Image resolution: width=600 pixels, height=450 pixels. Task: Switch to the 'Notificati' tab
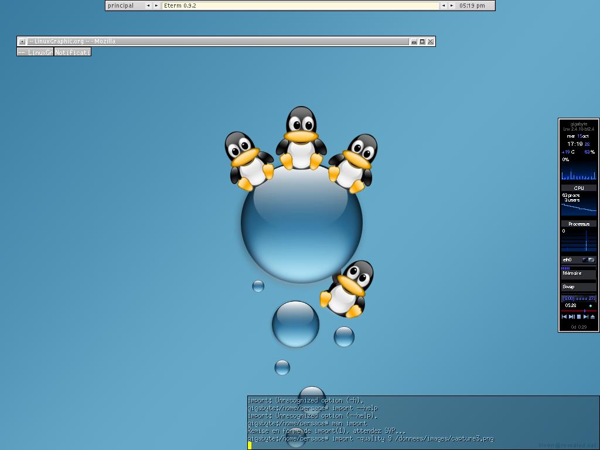72,52
